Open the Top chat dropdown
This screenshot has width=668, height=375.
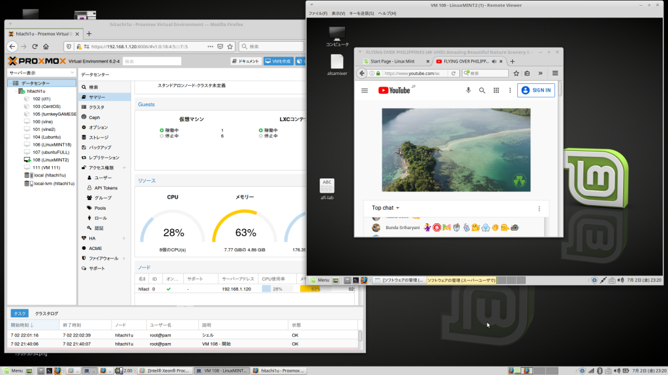click(386, 208)
